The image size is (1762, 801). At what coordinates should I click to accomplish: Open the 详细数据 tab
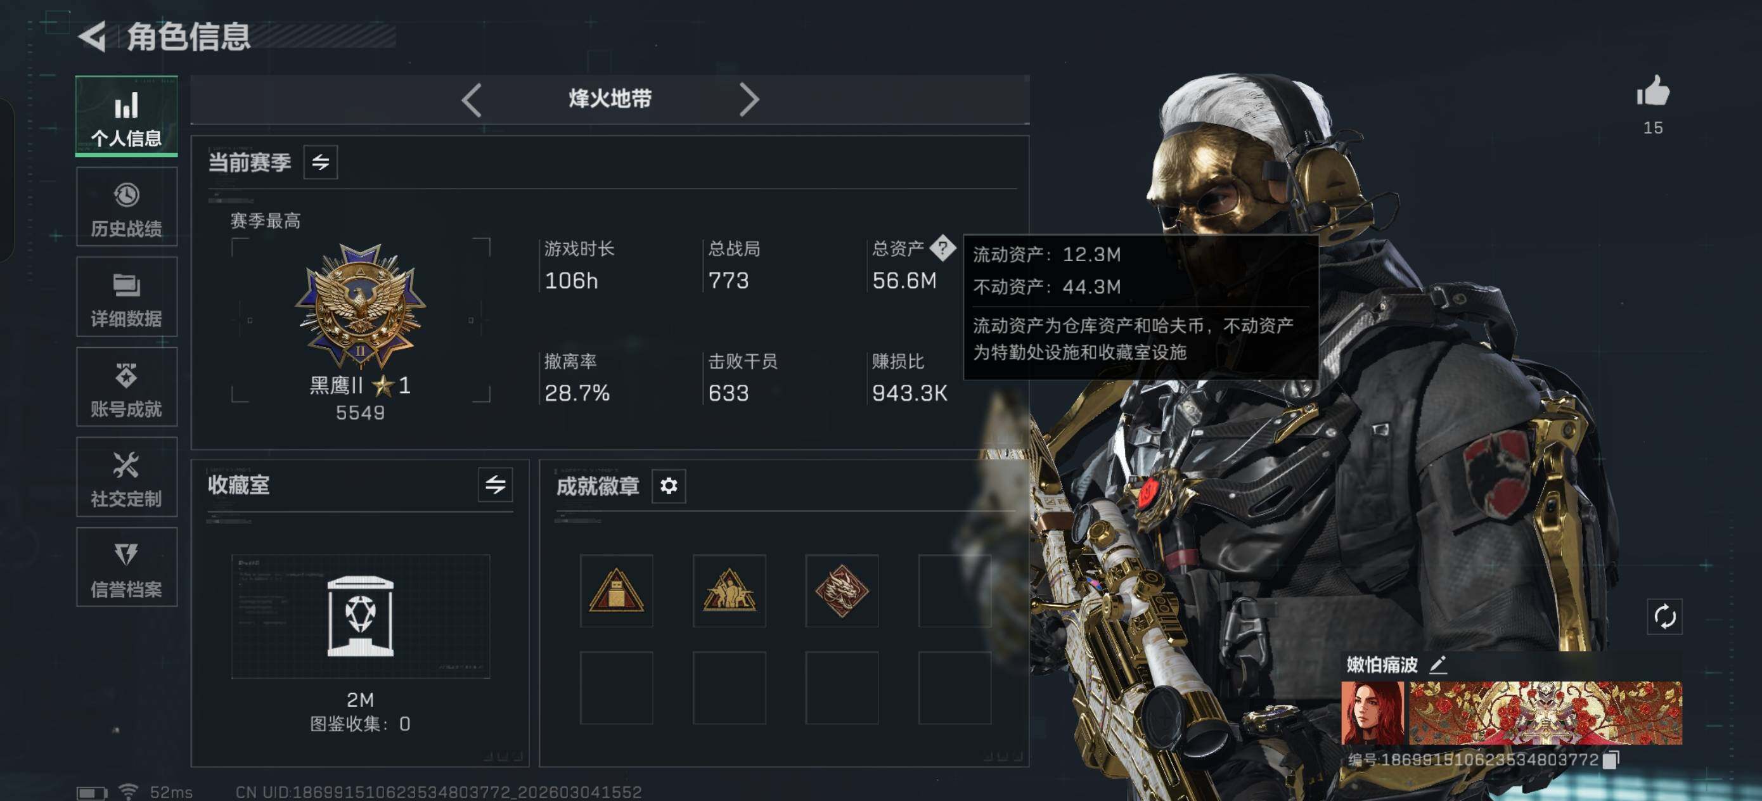[x=127, y=297]
